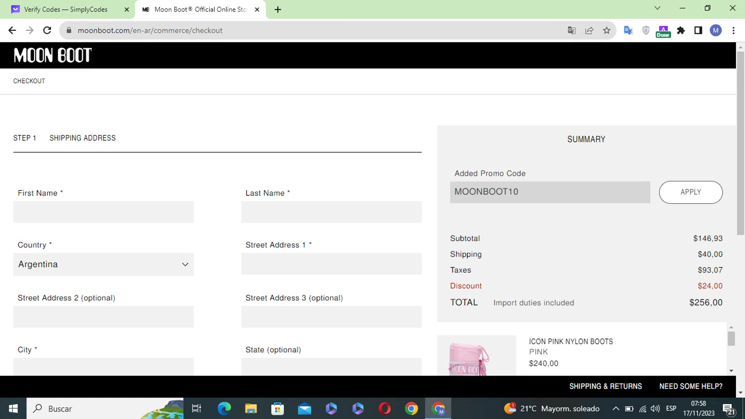View site info via the padlock icon

tap(69, 30)
